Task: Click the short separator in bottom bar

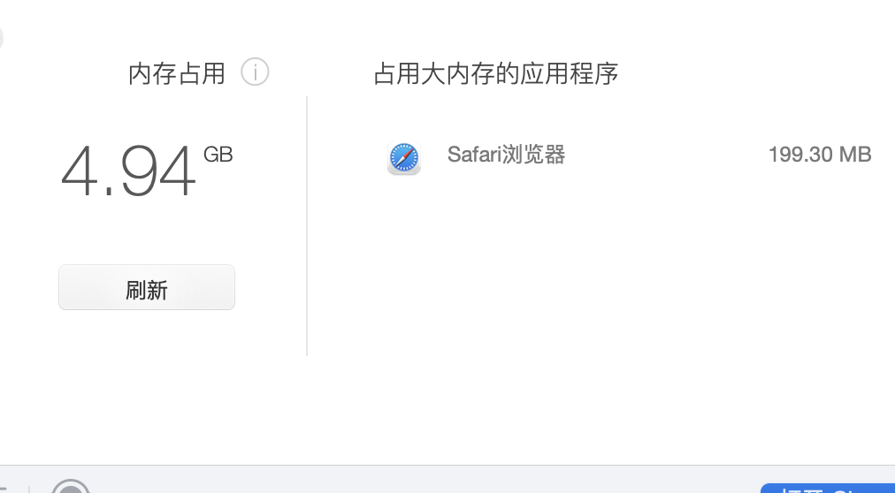Action: [x=29, y=488]
